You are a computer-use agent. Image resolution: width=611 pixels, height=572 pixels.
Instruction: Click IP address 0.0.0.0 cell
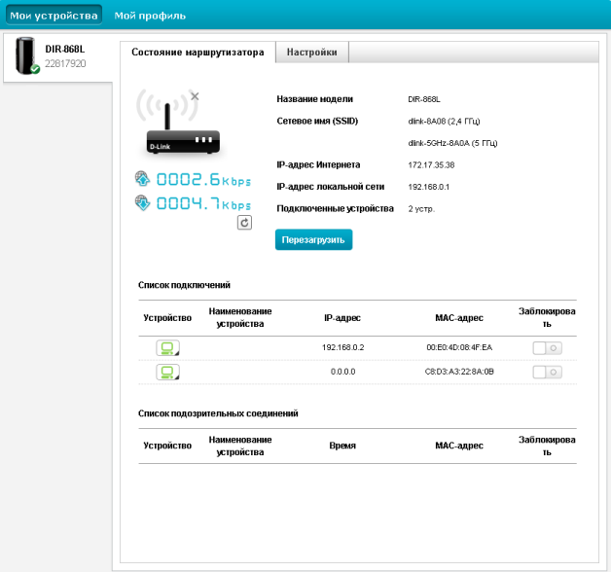[342, 372]
